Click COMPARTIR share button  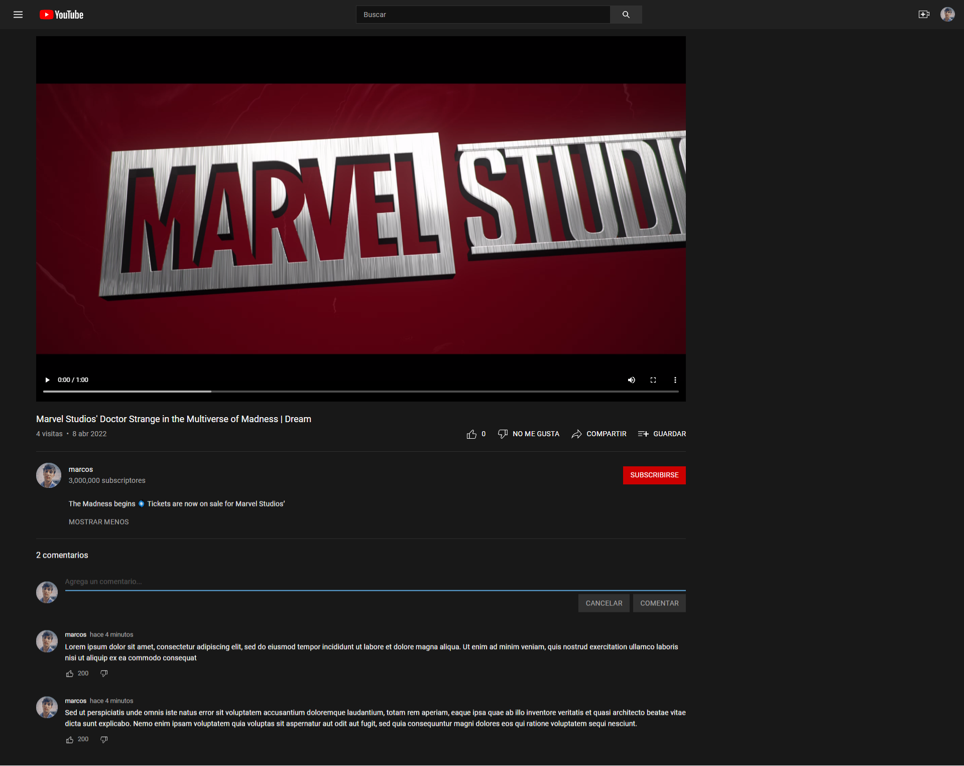point(599,434)
